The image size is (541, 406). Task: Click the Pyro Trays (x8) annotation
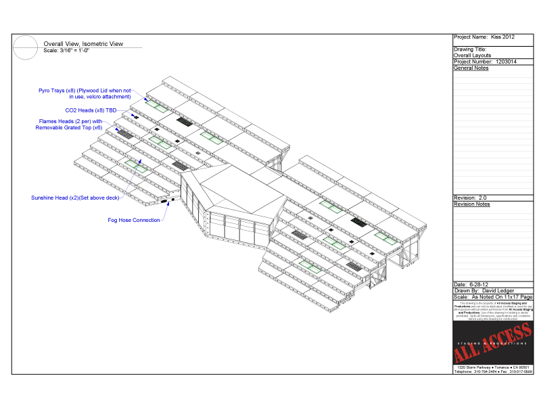pyautogui.click(x=85, y=93)
